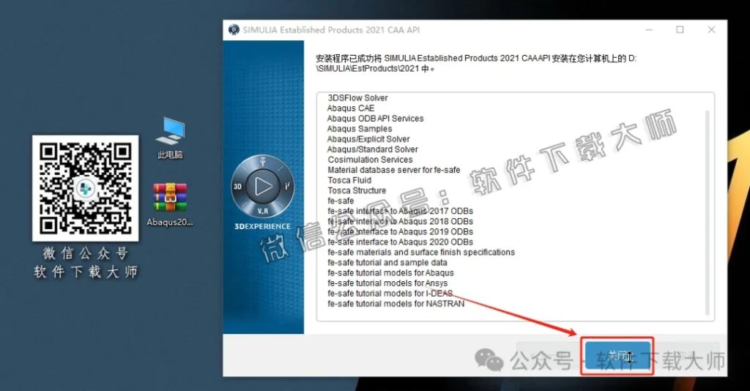Open the 此电脑 desktop icon
This screenshot has height=391, width=750.
pos(170,138)
